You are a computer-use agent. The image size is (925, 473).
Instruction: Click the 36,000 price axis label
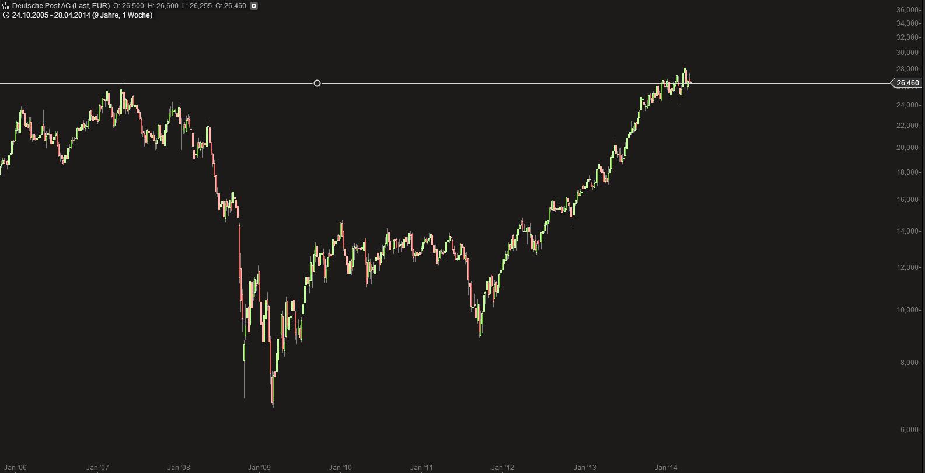click(908, 10)
